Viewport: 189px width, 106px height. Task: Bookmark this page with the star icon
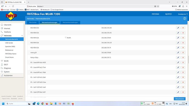(x=158, y=6)
